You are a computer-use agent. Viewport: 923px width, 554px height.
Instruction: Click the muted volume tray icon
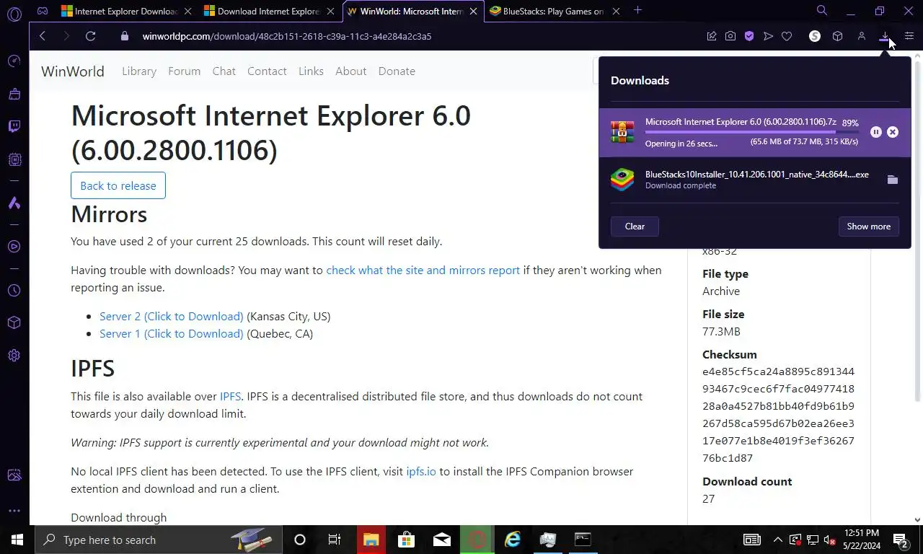pyautogui.click(x=829, y=540)
